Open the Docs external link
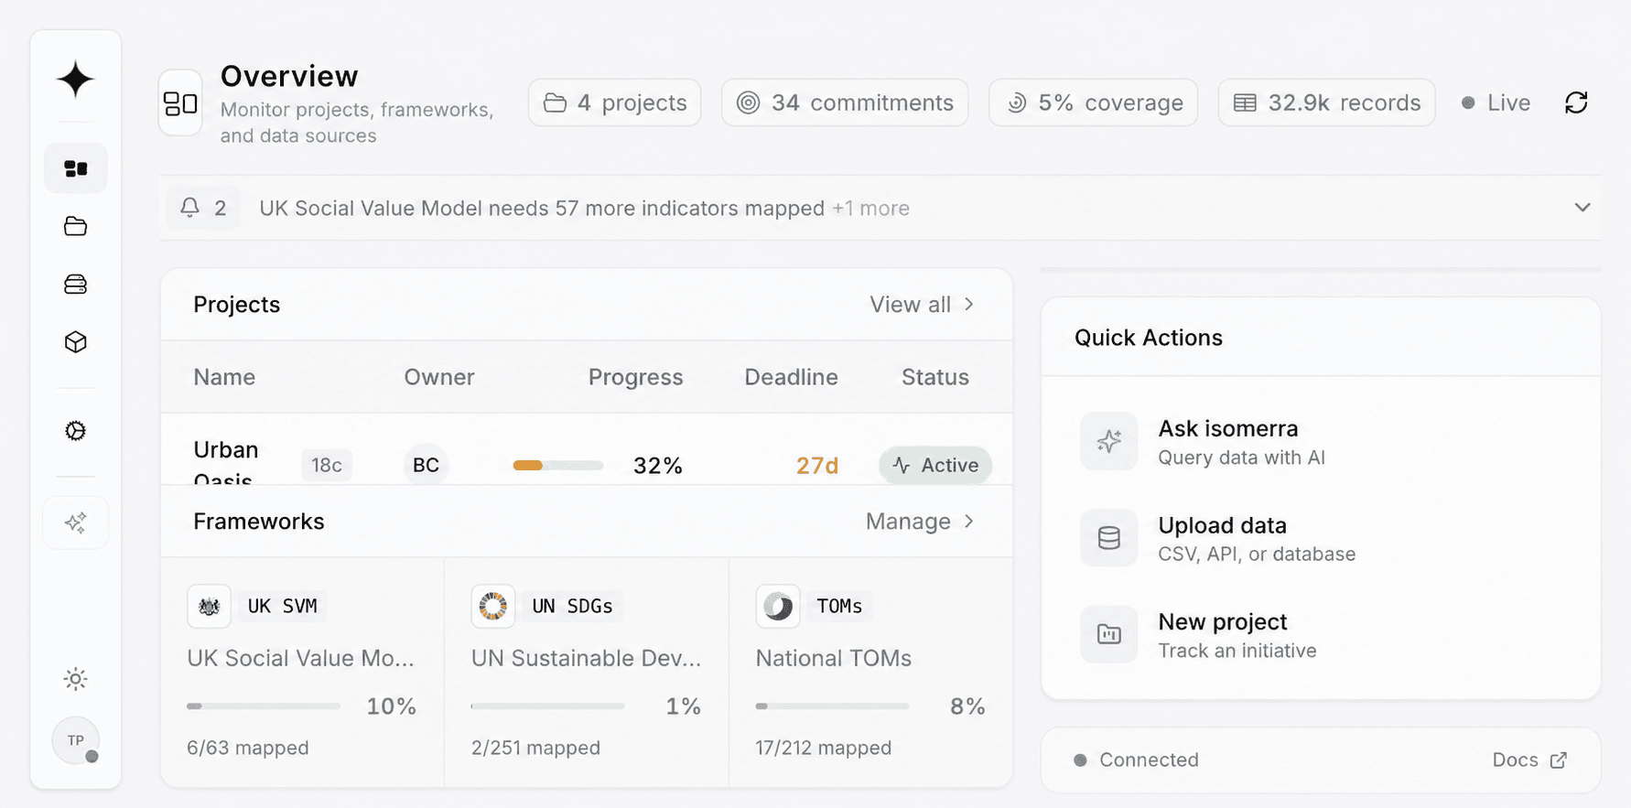 click(1530, 760)
